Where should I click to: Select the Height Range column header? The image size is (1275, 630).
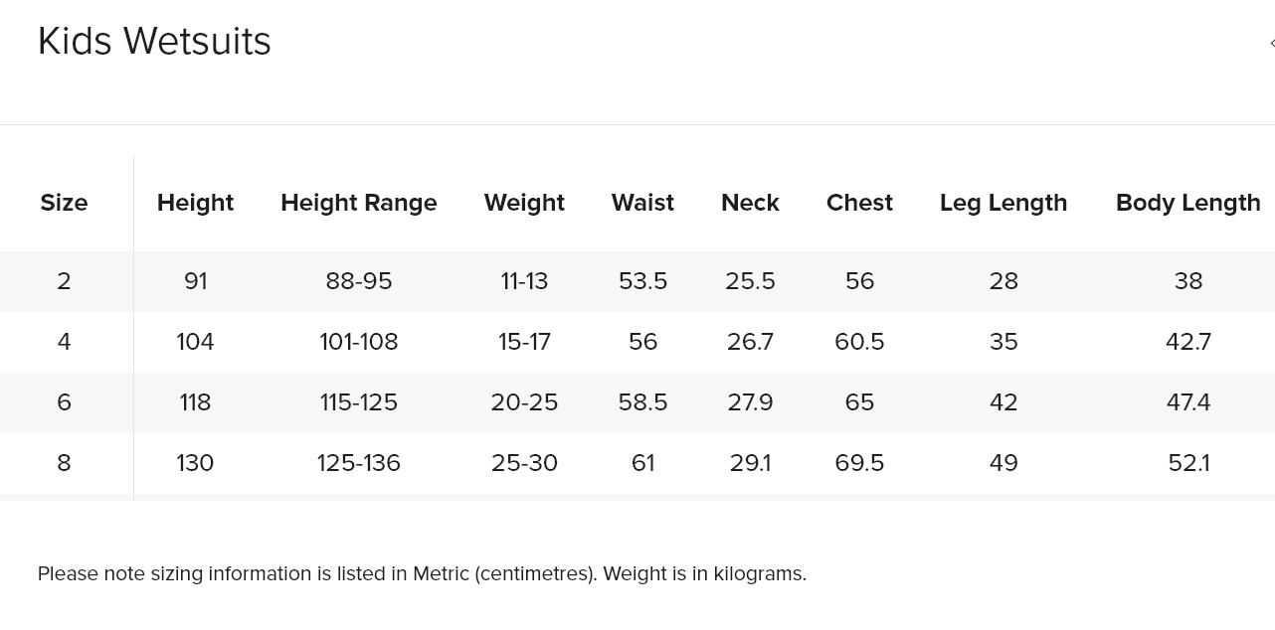click(359, 203)
